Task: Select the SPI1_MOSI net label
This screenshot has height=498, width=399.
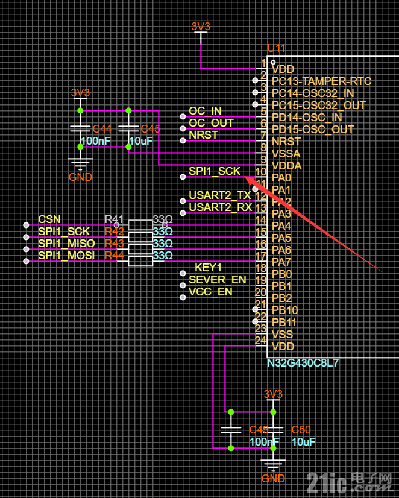Action: (66, 256)
